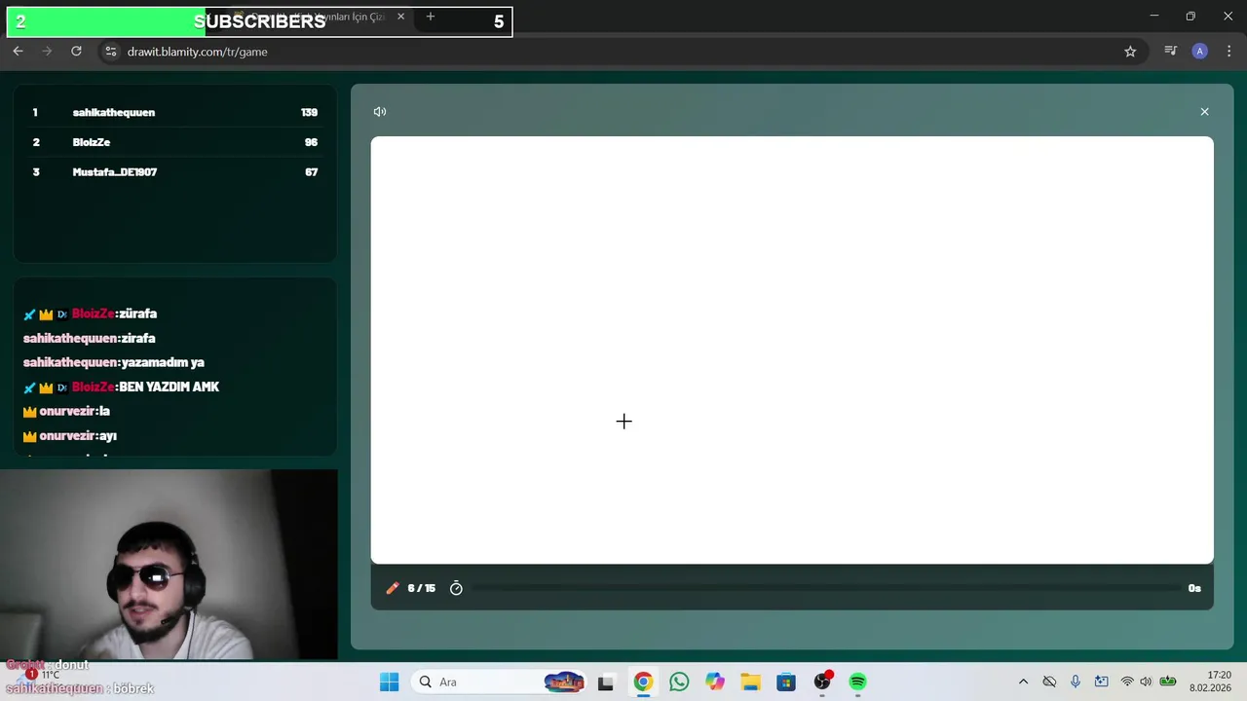Open the Chrome three-dot menu
This screenshot has width=1247, height=701.
coord(1229,52)
